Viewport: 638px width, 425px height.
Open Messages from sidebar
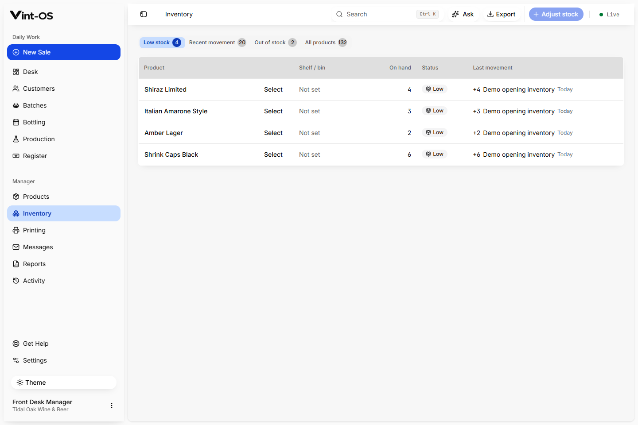tap(64, 247)
